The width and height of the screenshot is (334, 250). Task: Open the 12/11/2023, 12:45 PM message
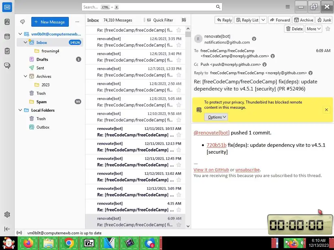(135, 161)
